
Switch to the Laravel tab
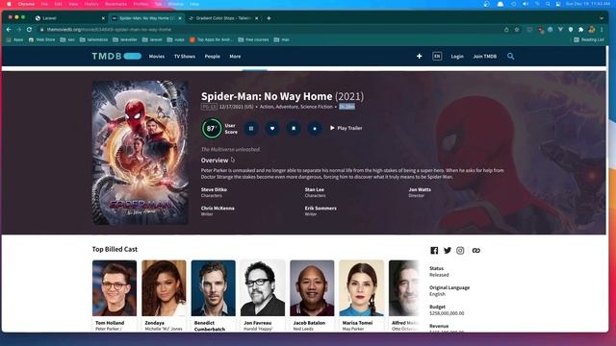(x=69, y=18)
